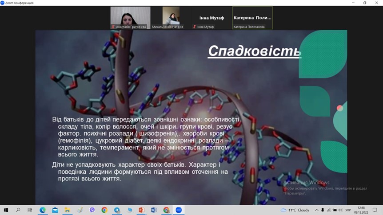
Task: Open Task View in the taskbar
Action: 30,210
